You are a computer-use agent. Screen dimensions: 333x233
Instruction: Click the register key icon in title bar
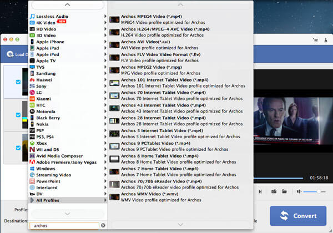[326, 40]
